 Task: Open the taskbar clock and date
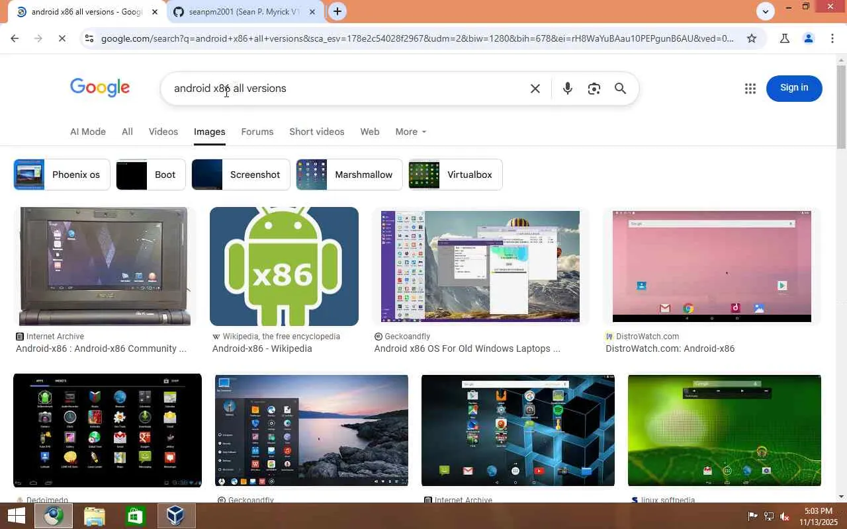pos(819,516)
